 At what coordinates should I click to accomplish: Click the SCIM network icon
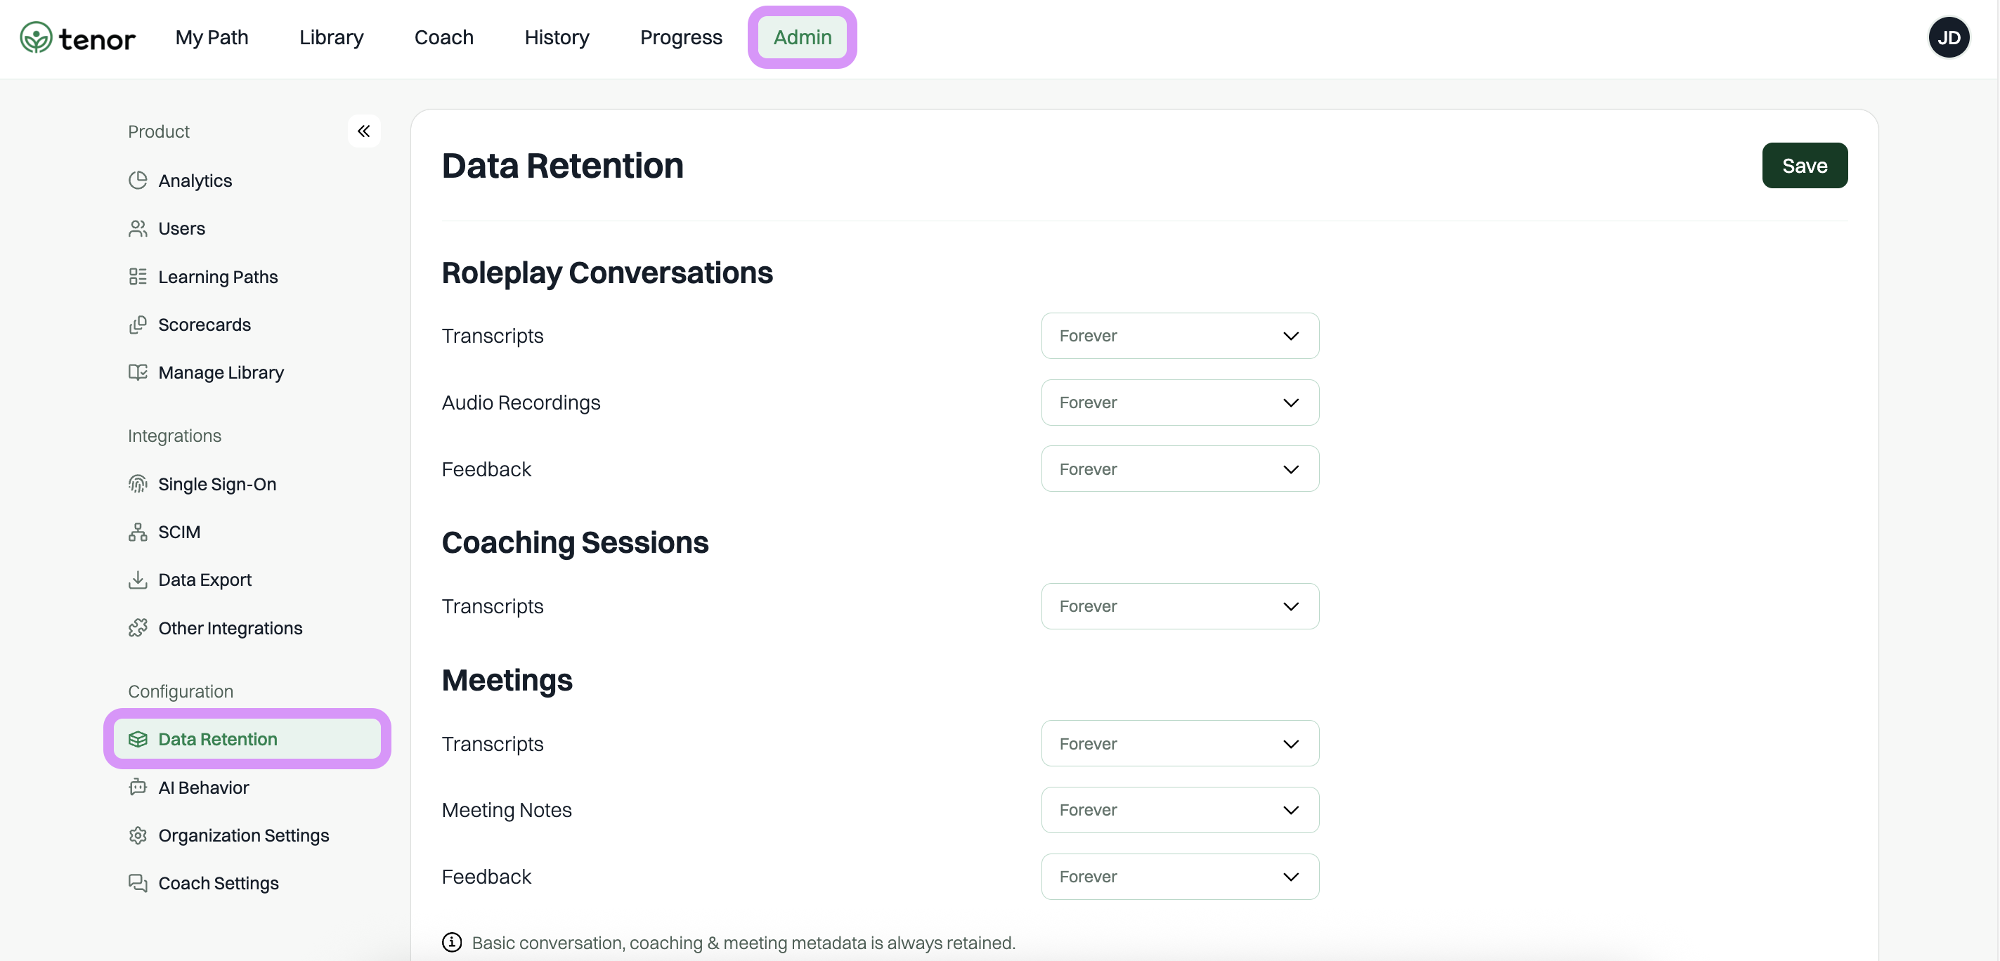(138, 532)
